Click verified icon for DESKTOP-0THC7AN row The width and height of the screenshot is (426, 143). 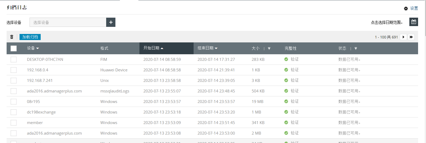click(x=286, y=59)
